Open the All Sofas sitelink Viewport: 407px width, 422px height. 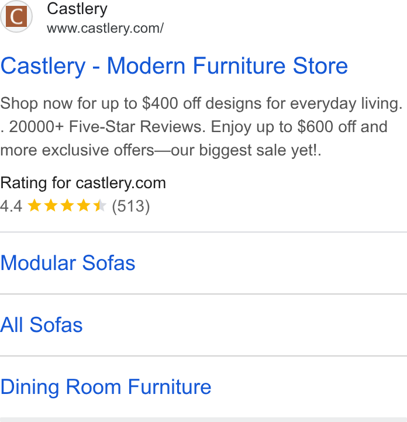(x=42, y=325)
